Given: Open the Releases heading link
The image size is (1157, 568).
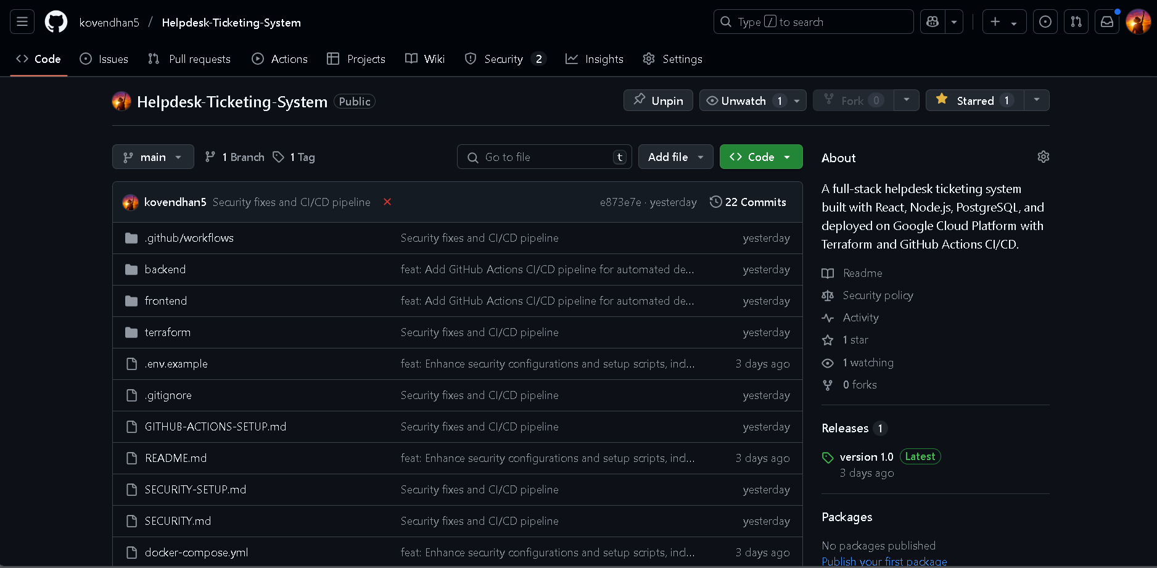Looking at the screenshot, I should pos(855,428).
